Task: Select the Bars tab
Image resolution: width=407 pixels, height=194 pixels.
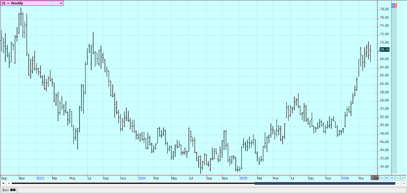Action: 6,190
